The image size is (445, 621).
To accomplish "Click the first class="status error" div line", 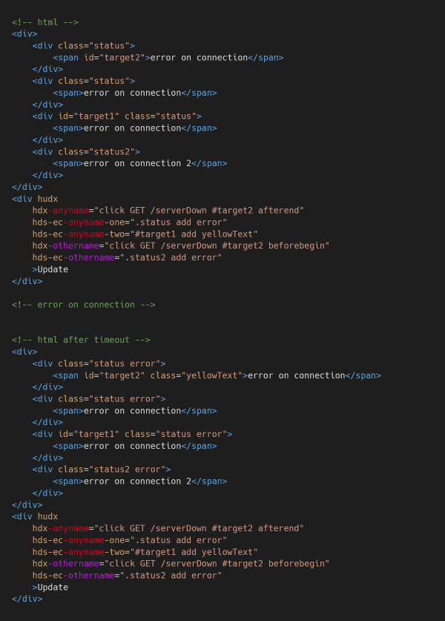I will coord(99,363).
